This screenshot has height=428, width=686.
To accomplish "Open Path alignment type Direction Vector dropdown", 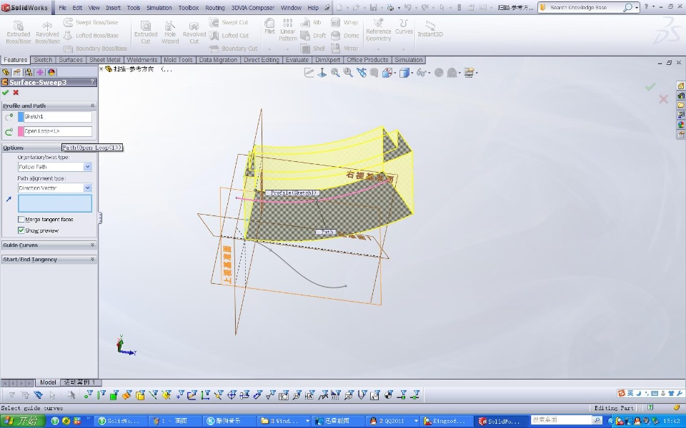I will pyautogui.click(x=87, y=188).
